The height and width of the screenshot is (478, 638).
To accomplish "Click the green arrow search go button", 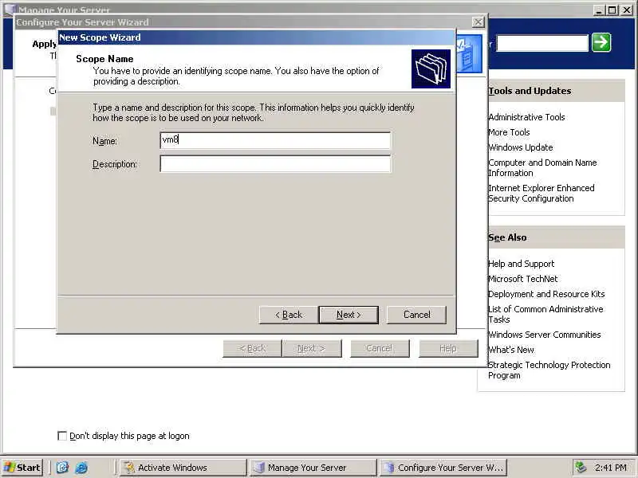I will click(x=601, y=42).
